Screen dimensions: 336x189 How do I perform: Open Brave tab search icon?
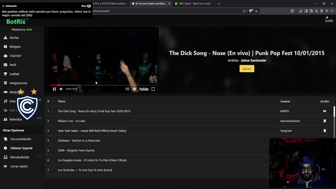point(292,11)
